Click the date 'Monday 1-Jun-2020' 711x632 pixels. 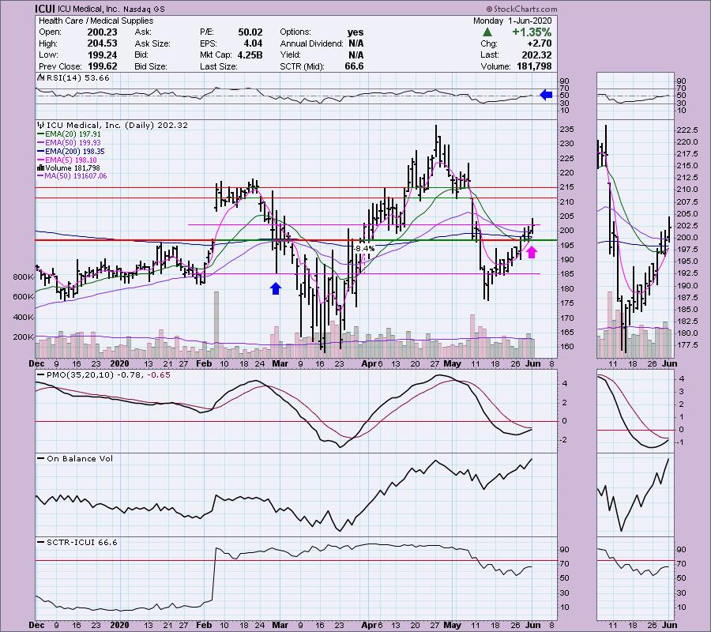pos(513,21)
